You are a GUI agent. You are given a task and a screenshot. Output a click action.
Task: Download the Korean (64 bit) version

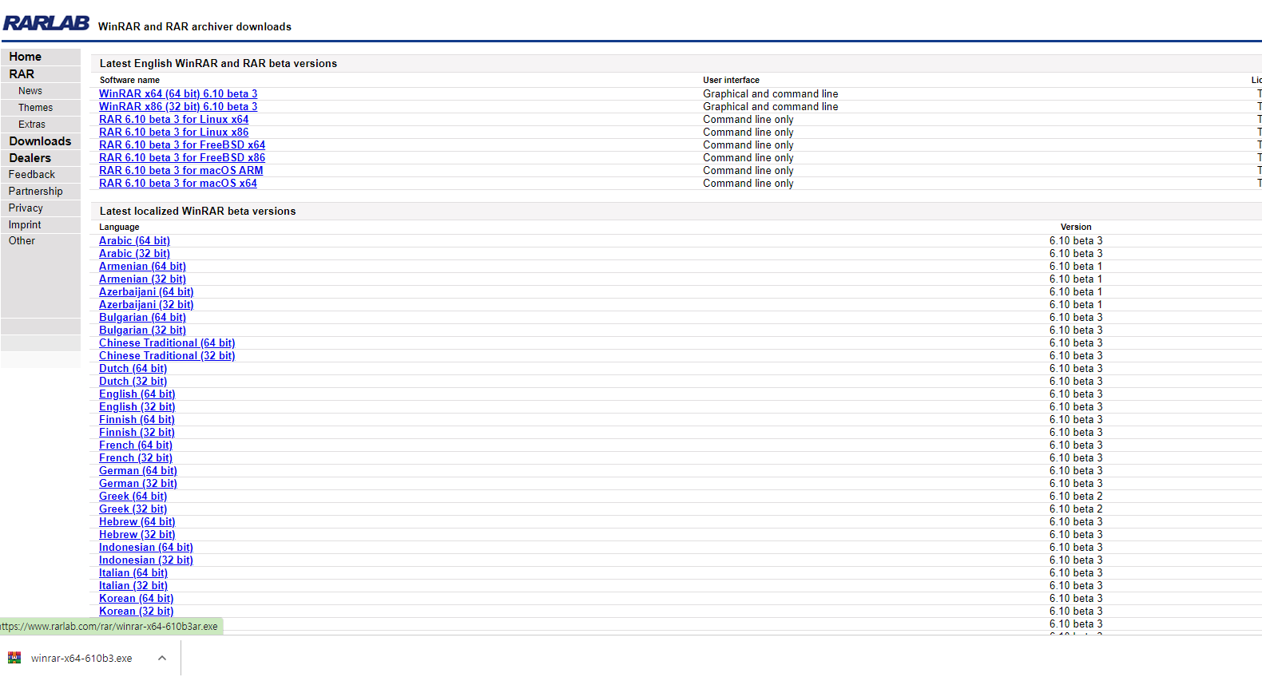click(x=136, y=598)
